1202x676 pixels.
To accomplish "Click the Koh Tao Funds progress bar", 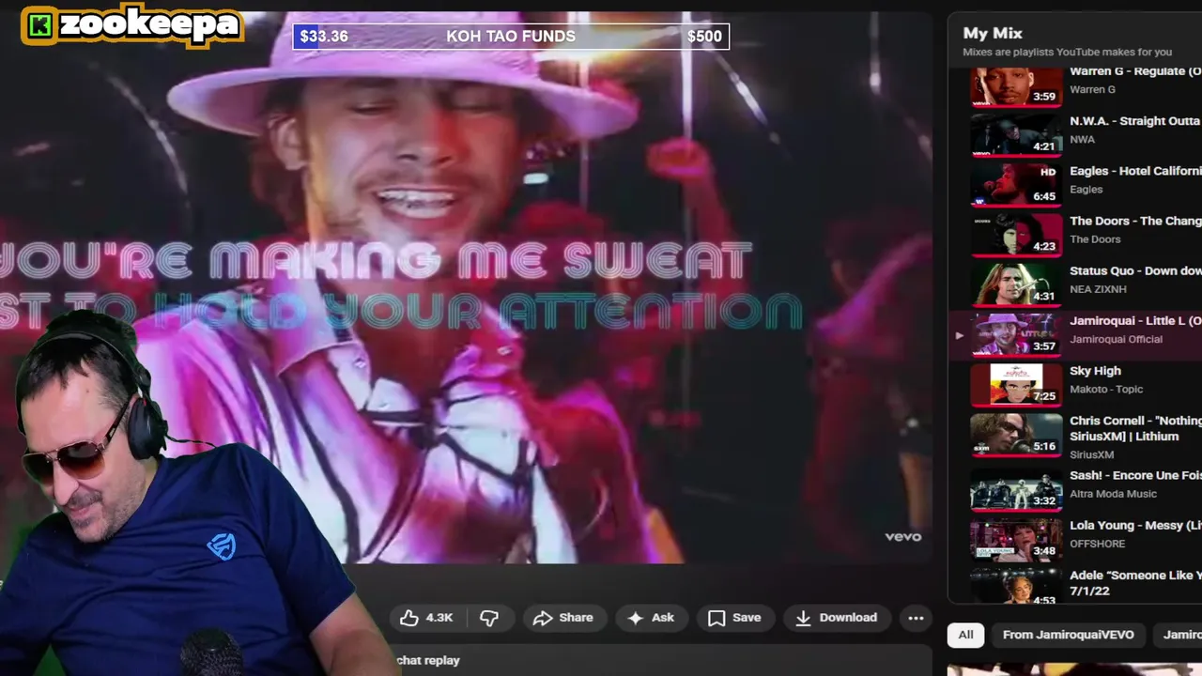I will [x=511, y=37].
